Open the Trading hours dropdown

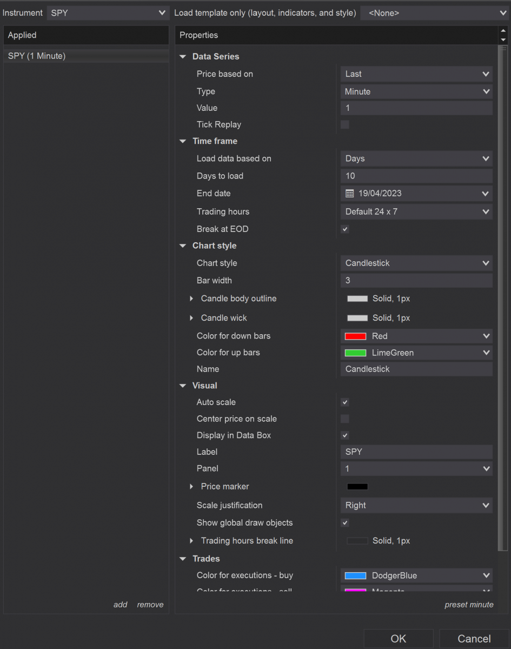[416, 212]
